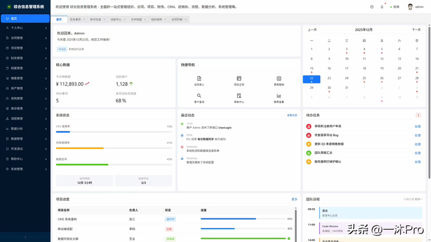This screenshot has height=242, width=431.
Task: Collapse the sidebar using the bottom arrow
Action: point(25,237)
